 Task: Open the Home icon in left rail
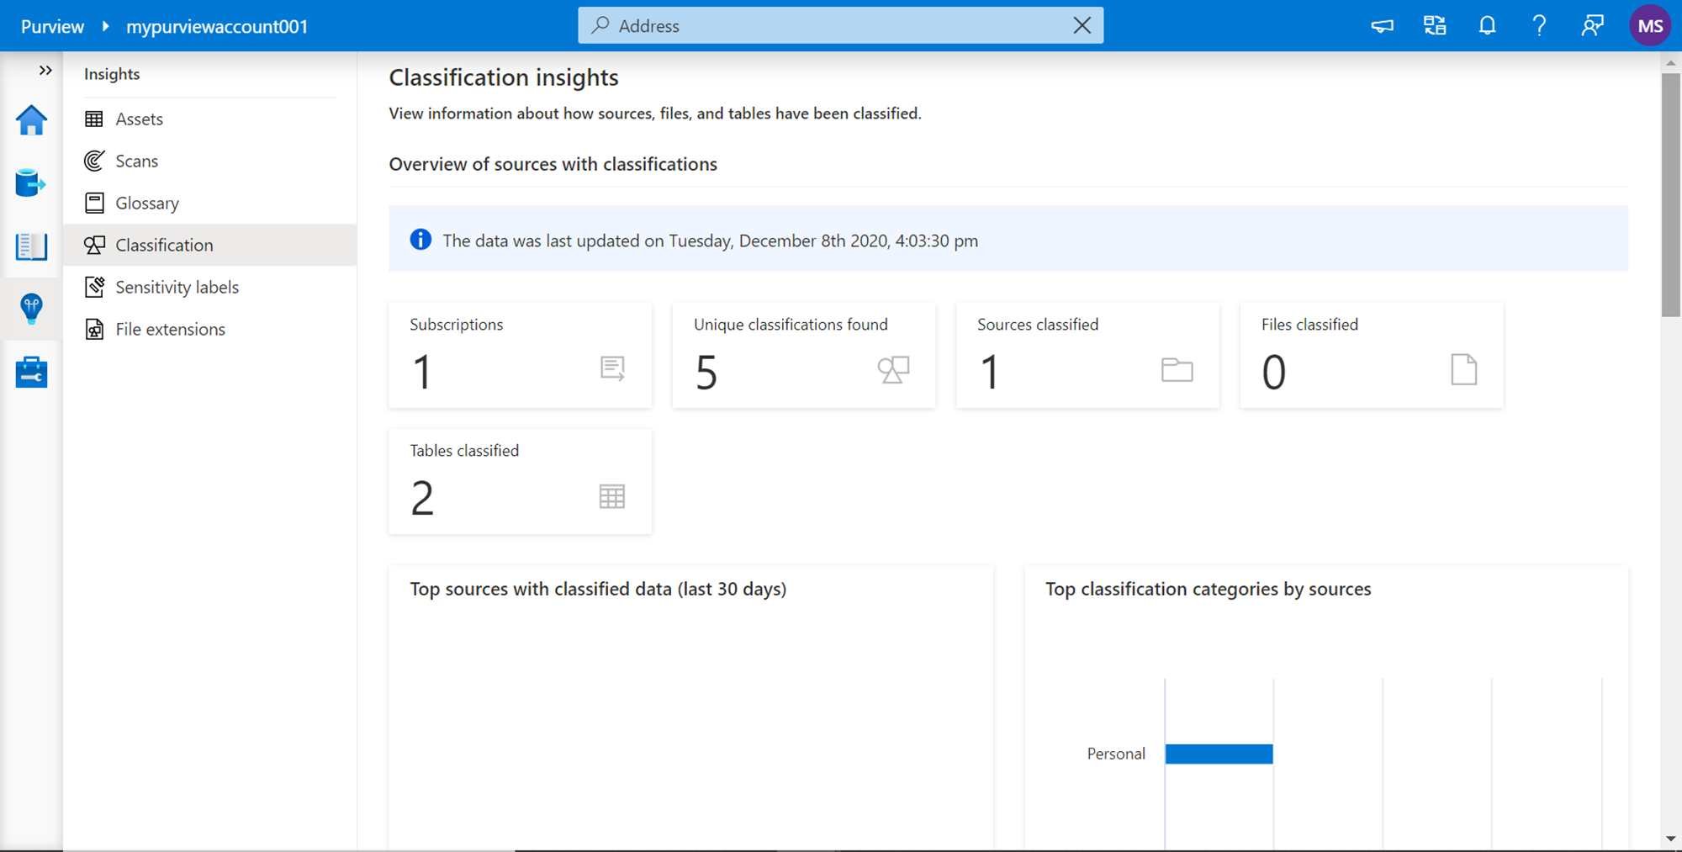click(x=31, y=120)
